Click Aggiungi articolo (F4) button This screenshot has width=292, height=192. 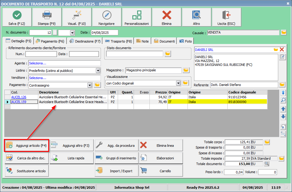tap(27, 146)
